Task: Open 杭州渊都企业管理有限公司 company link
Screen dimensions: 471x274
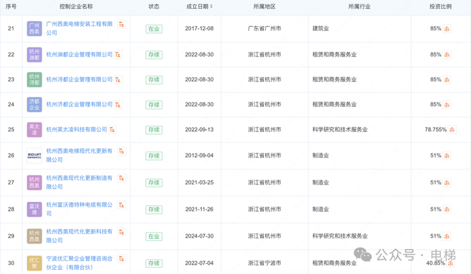Action: point(79,55)
